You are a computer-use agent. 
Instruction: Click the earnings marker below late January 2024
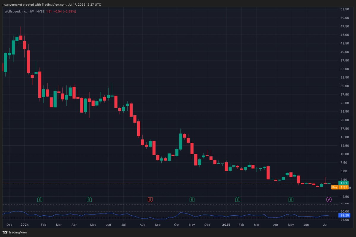click(40, 199)
